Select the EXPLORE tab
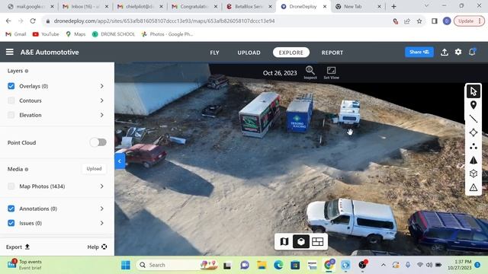This screenshot has width=488, height=274. (x=291, y=53)
